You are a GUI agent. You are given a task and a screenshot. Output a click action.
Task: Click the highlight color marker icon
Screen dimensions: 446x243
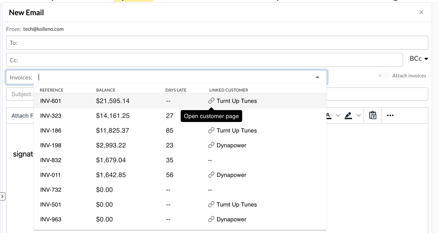[x=348, y=115]
